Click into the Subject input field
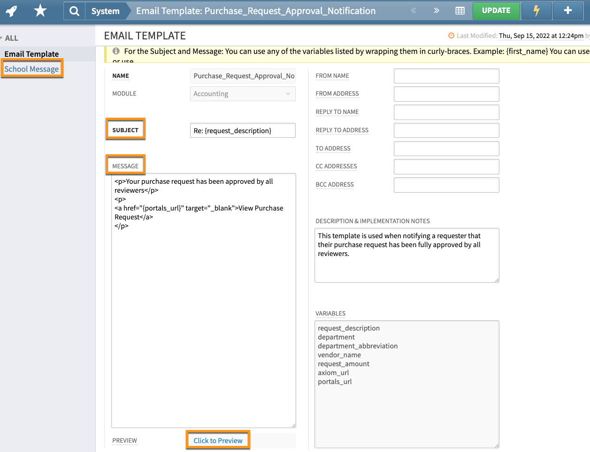 tap(242, 131)
